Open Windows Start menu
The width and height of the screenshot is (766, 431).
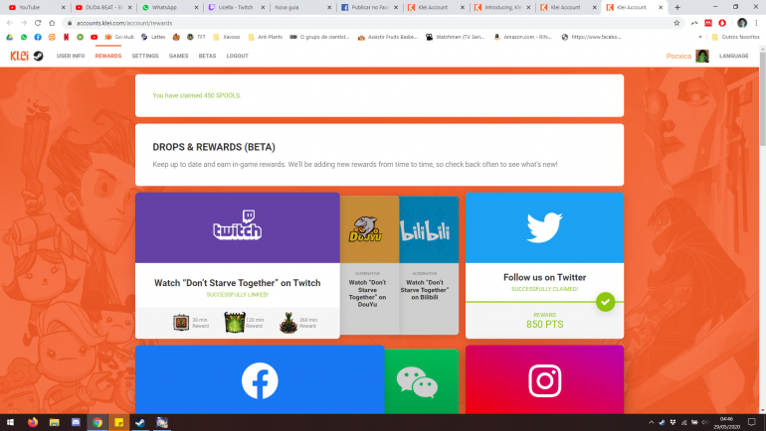[10, 422]
